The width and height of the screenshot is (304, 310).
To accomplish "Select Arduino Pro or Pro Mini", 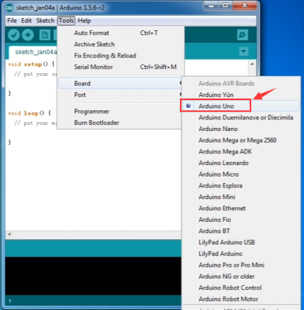I will coord(241,265).
